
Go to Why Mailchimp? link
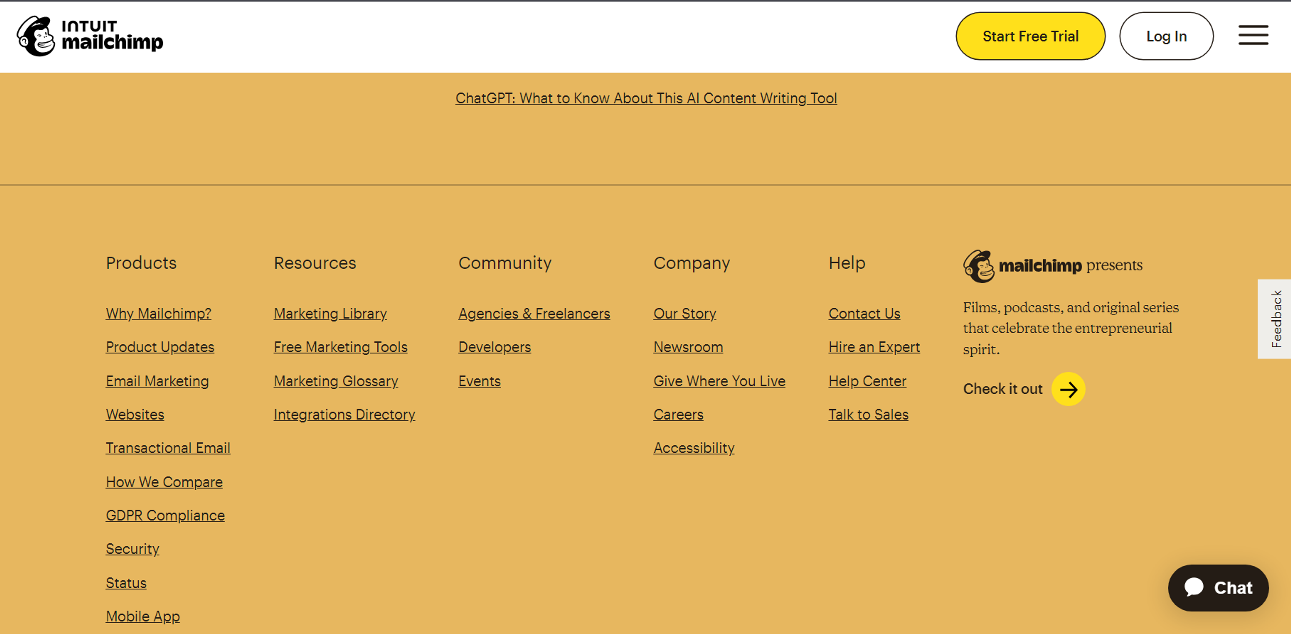click(x=158, y=313)
